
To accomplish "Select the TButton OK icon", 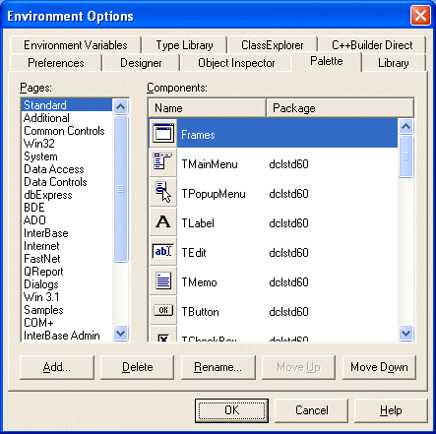I will click(163, 310).
